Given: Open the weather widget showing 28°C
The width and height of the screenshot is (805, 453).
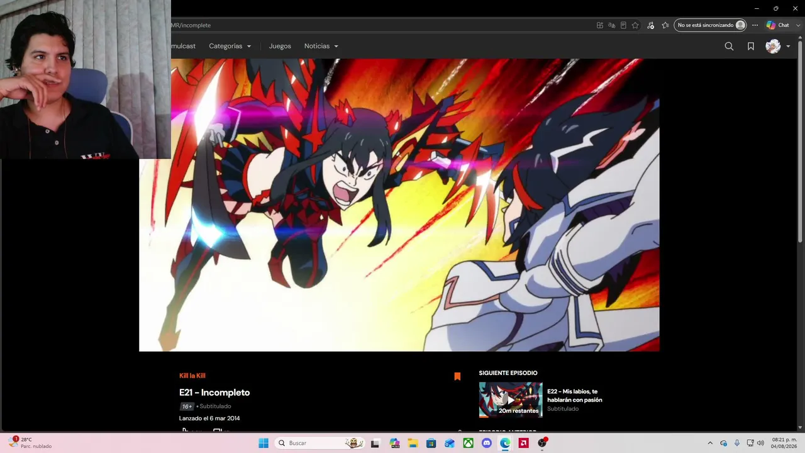Looking at the screenshot, I should pyautogui.click(x=30, y=443).
